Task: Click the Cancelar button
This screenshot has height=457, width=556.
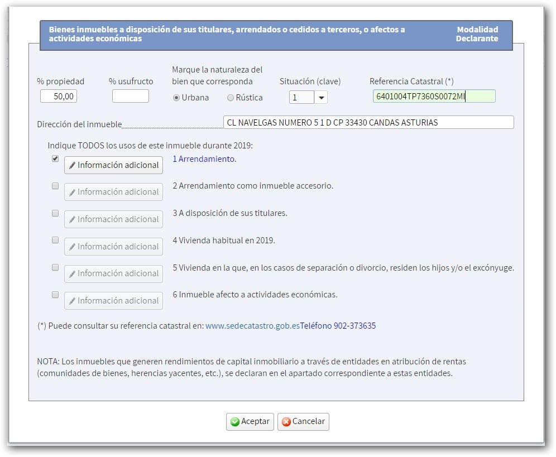Action: tap(303, 421)
